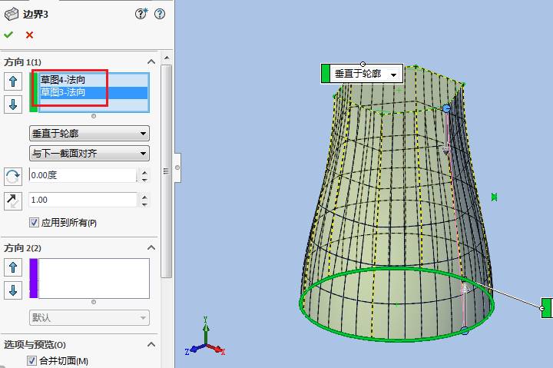Viewport: 553px width, 368px height.
Task: Click the panel splitter collapse handle
Action: [x=177, y=167]
